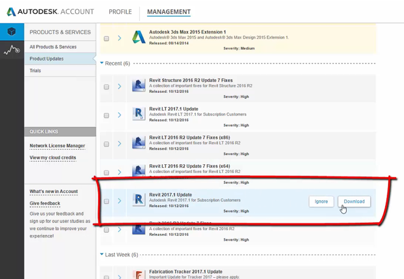This screenshot has height=279, width=404.
Task: Click the PRODUCTS & SERVICES heading
Action: (60, 32)
